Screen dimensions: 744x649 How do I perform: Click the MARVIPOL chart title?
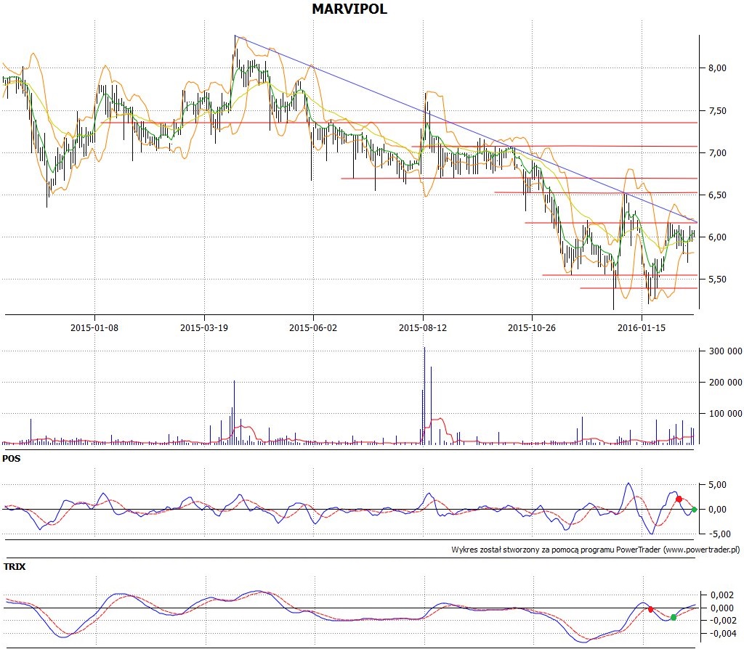[x=349, y=9]
